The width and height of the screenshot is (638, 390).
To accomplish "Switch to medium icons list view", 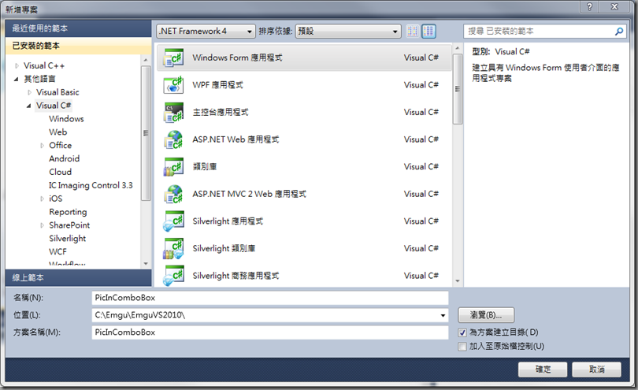I will tap(428, 31).
